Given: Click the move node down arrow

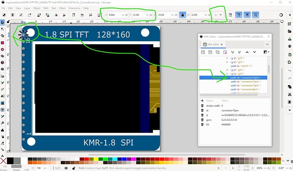Looking at the screenshot, I should pyautogui.click(x=255, y=52).
